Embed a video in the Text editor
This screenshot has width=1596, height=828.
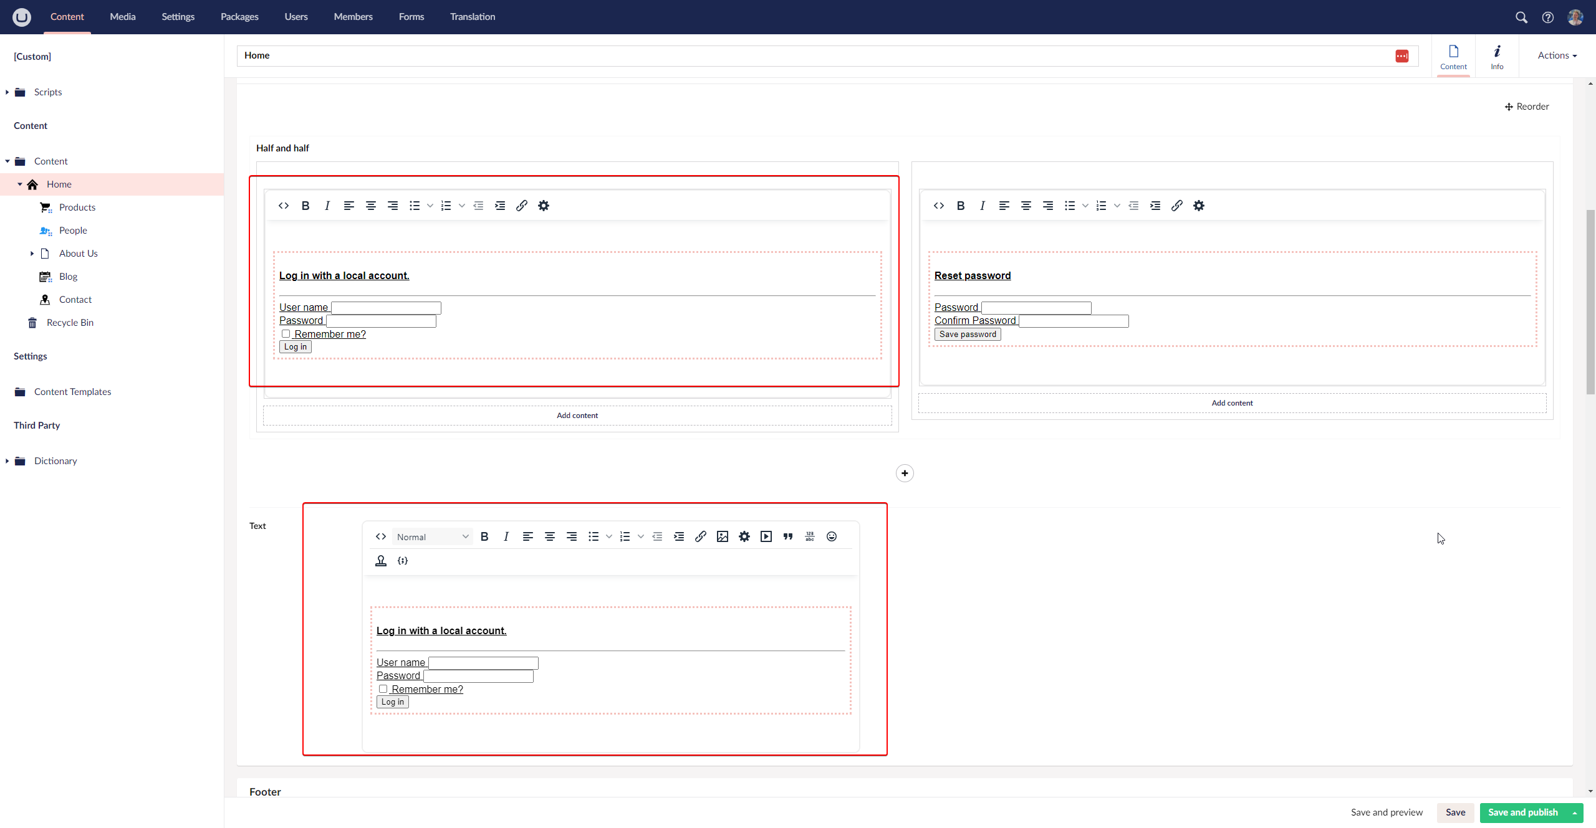[766, 536]
